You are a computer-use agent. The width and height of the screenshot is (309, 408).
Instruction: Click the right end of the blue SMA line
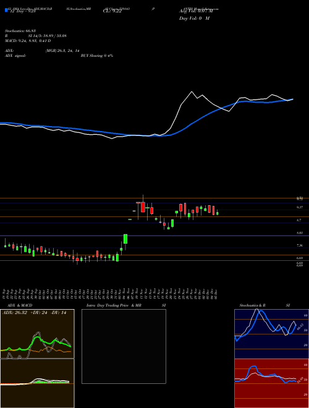point(292,99)
